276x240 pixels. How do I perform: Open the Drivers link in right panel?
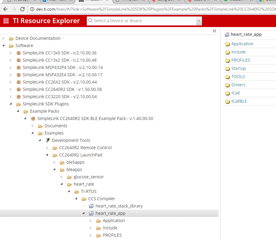click(x=238, y=85)
